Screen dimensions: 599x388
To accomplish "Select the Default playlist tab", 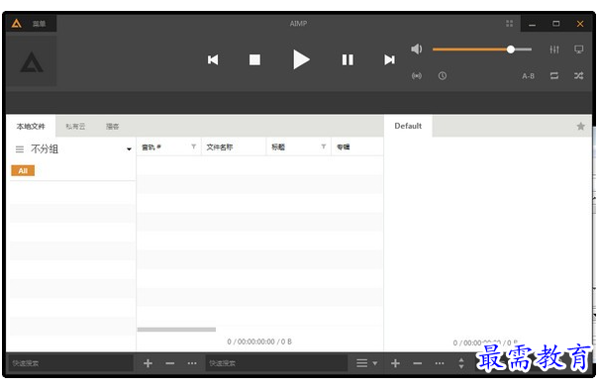I will [x=408, y=126].
